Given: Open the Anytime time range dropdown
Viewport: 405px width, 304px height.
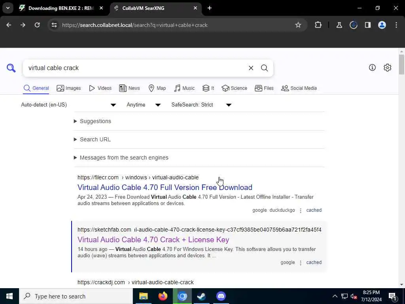Looking at the screenshot, I should coord(144,104).
